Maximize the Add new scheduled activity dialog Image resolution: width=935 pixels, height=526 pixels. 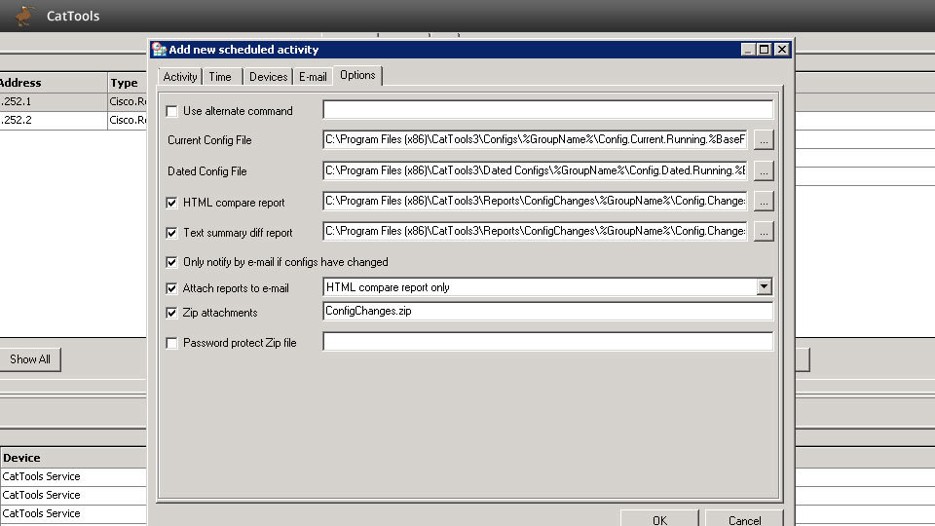point(765,50)
